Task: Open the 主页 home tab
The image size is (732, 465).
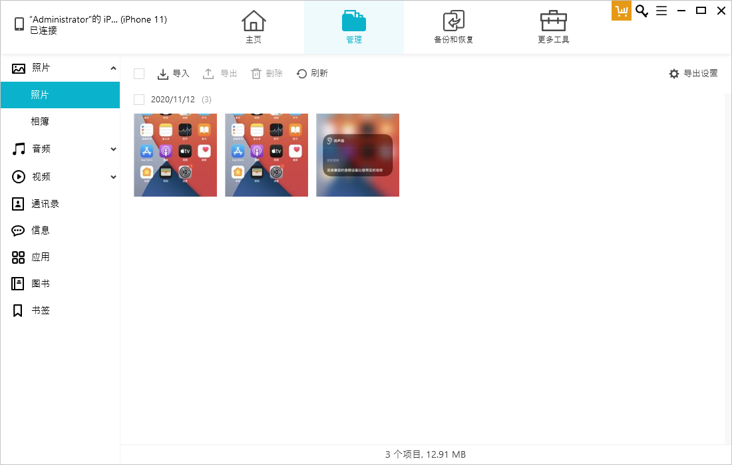Action: point(254,27)
